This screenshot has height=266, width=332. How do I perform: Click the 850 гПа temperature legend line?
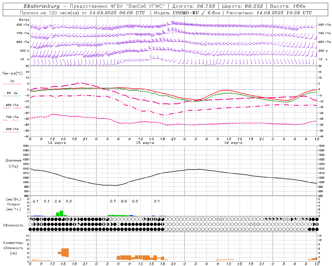click(x=12, y=108)
